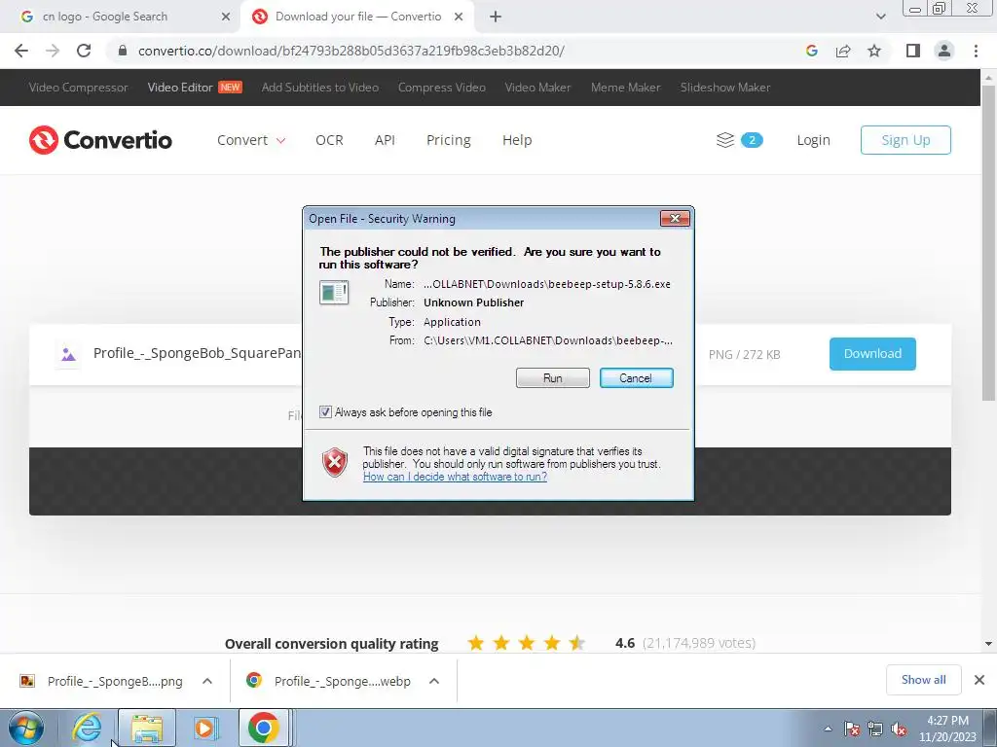Open the Pricing page
This screenshot has width=997, height=747.
point(448,140)
